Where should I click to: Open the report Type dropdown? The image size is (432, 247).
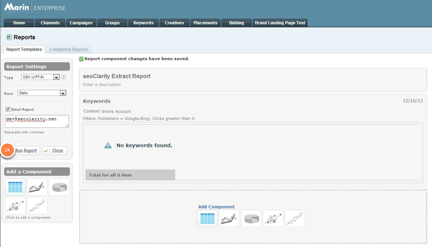[40, 77]
